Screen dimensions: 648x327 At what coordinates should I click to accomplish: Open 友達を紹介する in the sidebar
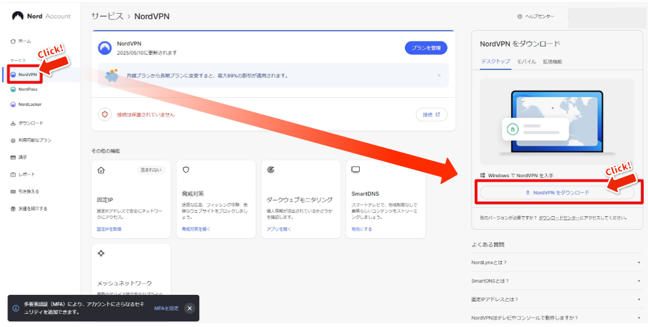pyautogui.click(x=32, y=209)
